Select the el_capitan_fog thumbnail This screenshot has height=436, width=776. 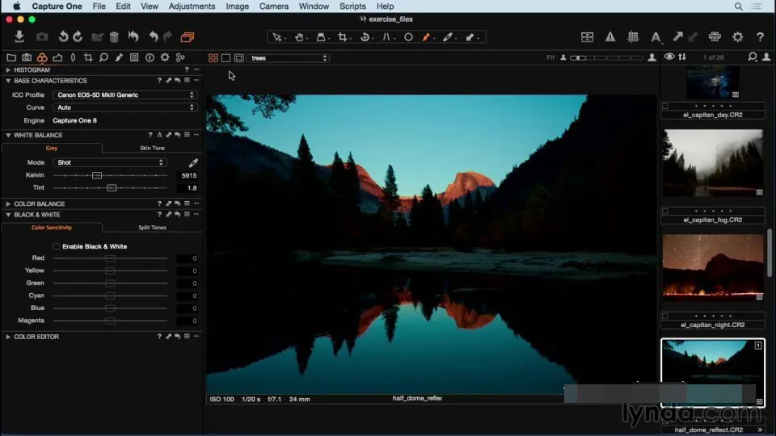pos(713,163)
